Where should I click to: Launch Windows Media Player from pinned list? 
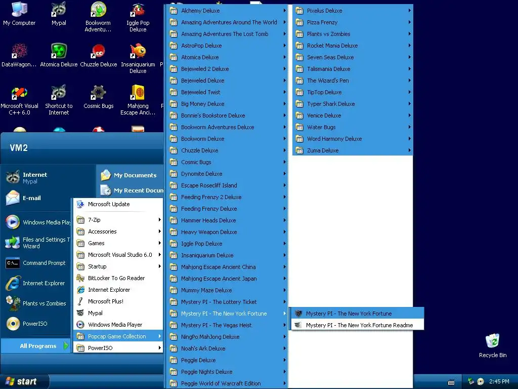(x=37, y=222)
